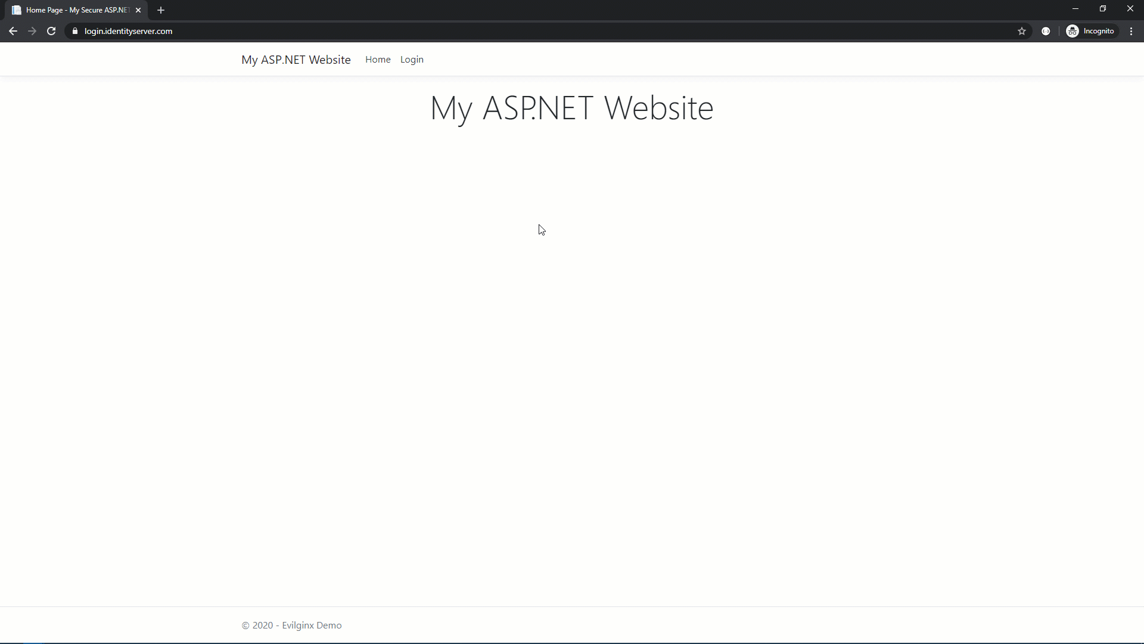
Task: Open the Login nav link
Action: pos(412,60)
